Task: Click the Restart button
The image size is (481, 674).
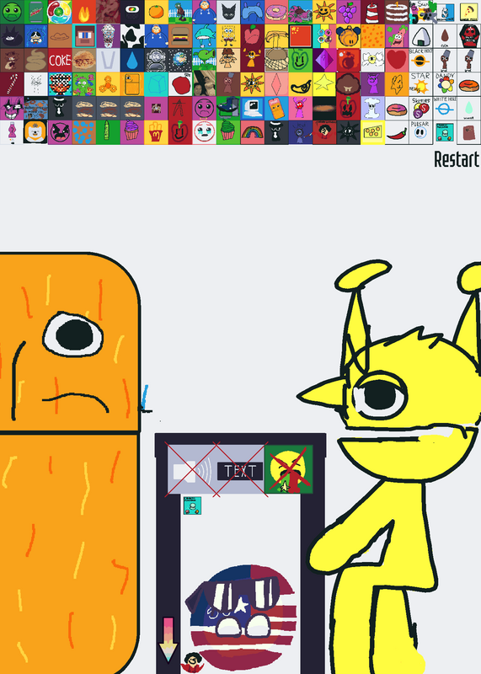Action: coord(456,159)
